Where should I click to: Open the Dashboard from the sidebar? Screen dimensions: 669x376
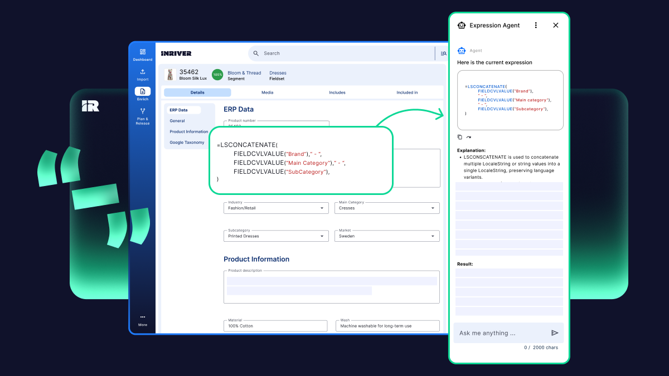142,54
